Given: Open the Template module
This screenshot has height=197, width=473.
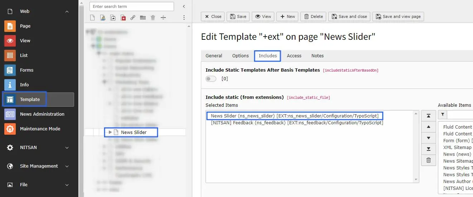Looking at the screenshot, I should 39,99.
